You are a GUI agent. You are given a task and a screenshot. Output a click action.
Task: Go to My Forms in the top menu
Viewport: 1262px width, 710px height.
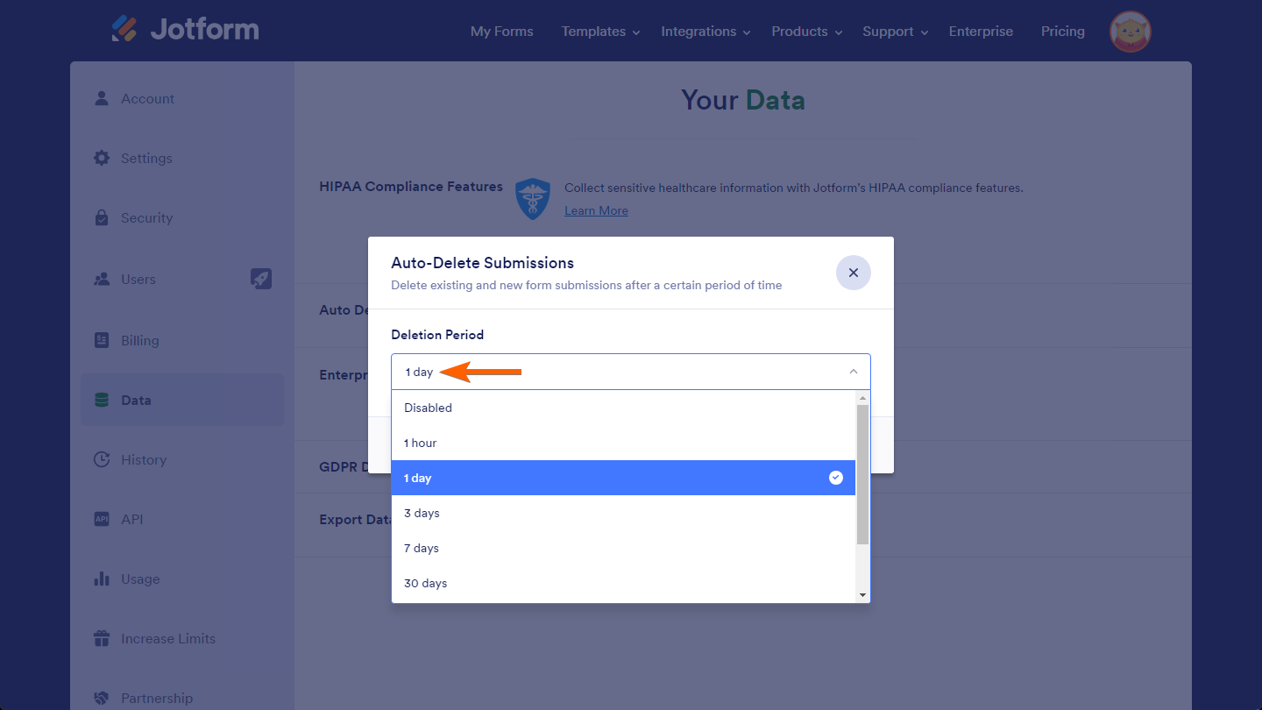[501, 32]
